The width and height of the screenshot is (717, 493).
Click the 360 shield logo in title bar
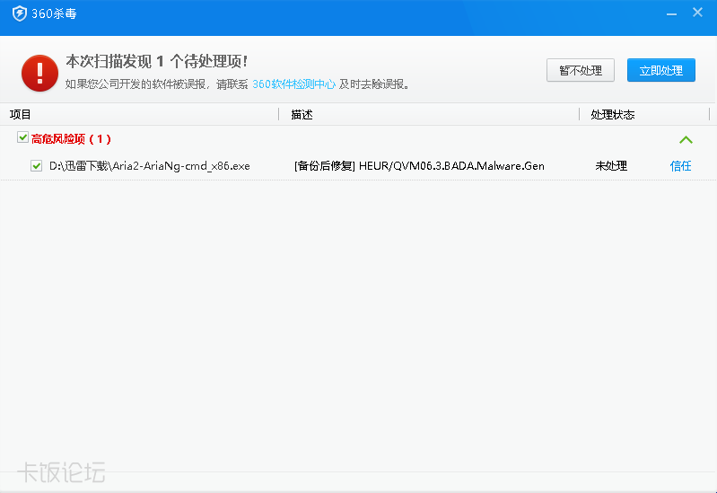[19, 13]
